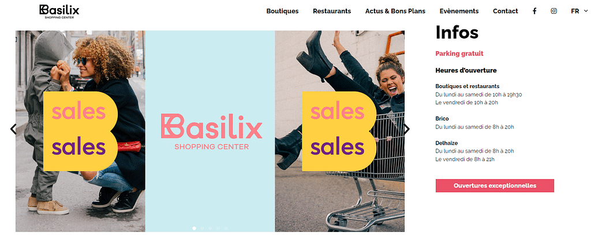Click the shopping cart sales photo
Image resolution: width=591 pixels, height=251 pixels.
point(339,131)
